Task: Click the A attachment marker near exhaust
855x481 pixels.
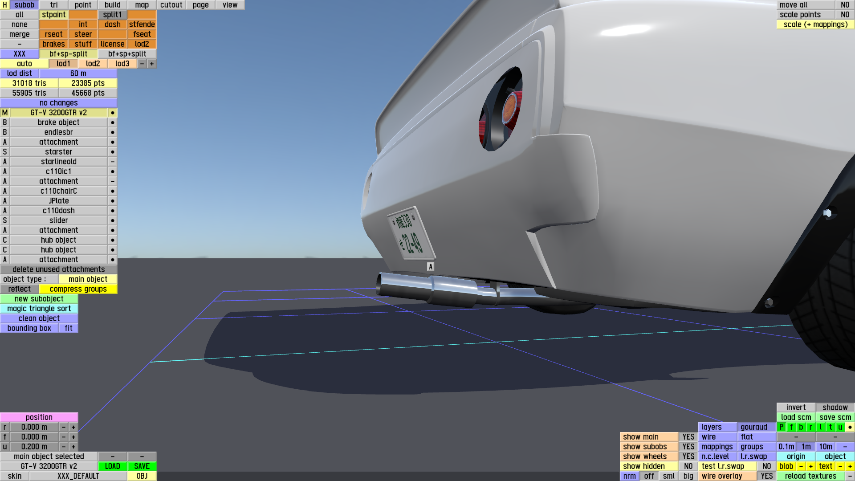Action: [430, 267]
